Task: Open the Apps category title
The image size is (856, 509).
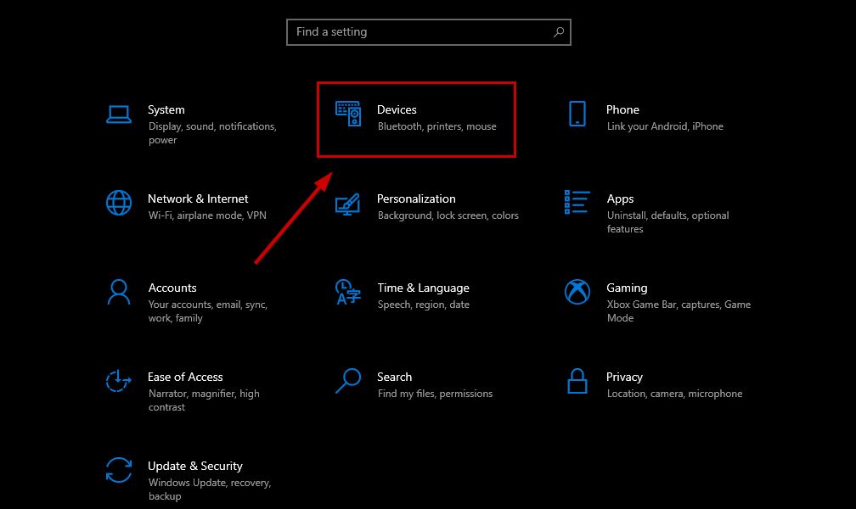Action: [620, 199]
